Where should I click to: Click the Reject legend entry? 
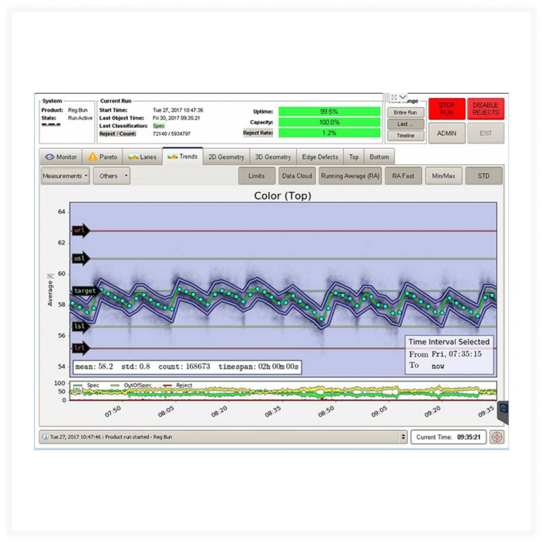click(x=178, y=385)
